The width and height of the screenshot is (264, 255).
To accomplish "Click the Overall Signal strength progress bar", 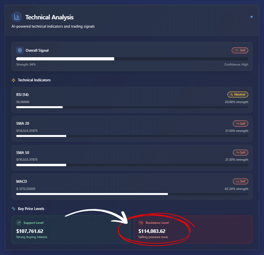I will (x=132, y=59).
